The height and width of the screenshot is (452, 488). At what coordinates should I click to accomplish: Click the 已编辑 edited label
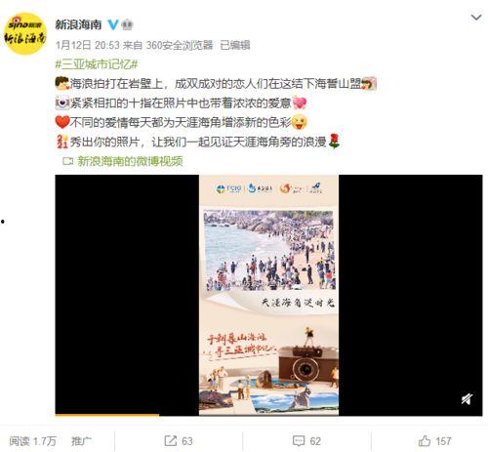235,45
